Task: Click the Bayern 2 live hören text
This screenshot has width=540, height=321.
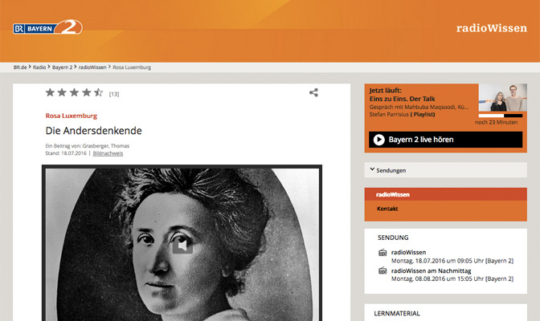Action: (421, 140)
